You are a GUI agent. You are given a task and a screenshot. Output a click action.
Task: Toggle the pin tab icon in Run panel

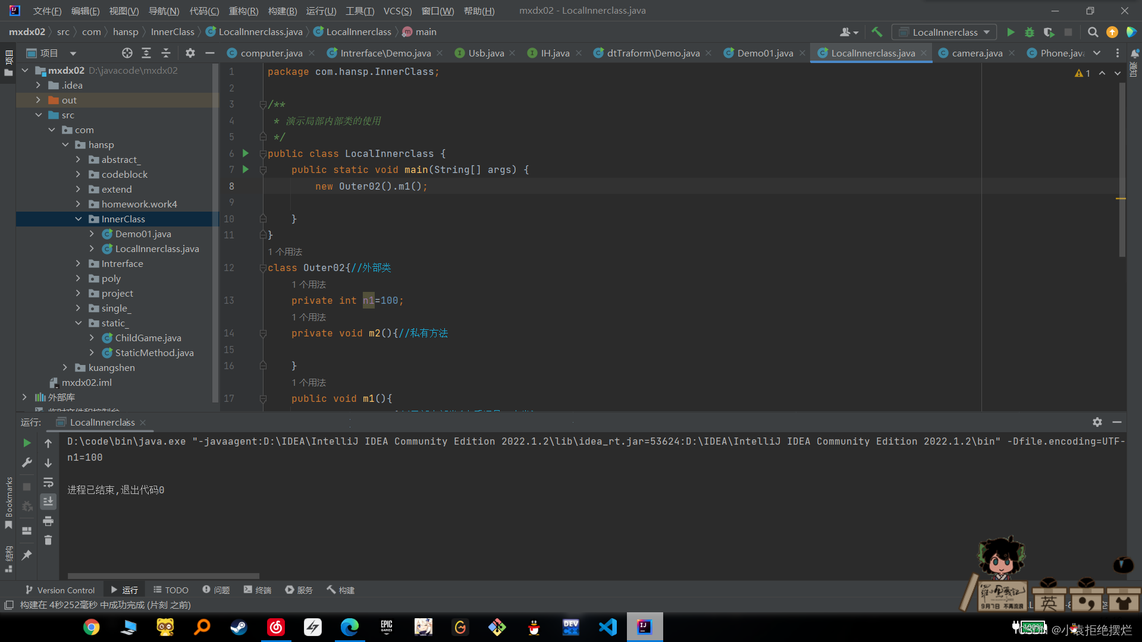point(27,555)
